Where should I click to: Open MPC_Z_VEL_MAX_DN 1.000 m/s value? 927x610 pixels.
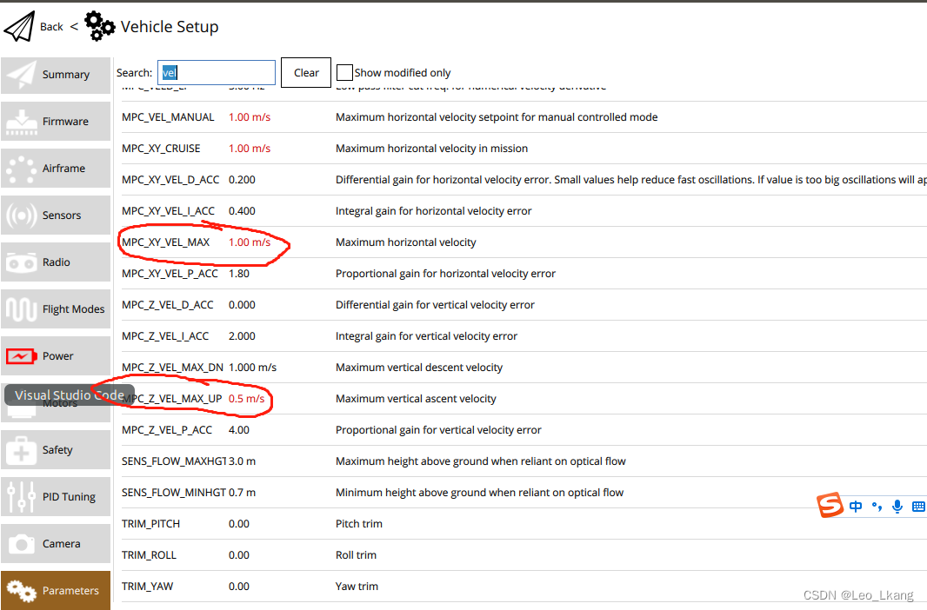252,368
